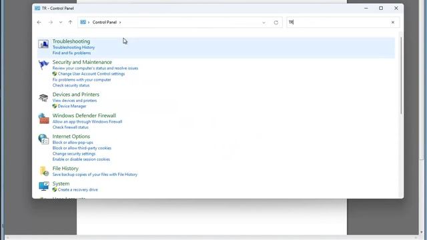The height and width of the screenshot is (240, 427).
Task: Click the title bar Control Panel icon
Action: (x=37, y=8)
